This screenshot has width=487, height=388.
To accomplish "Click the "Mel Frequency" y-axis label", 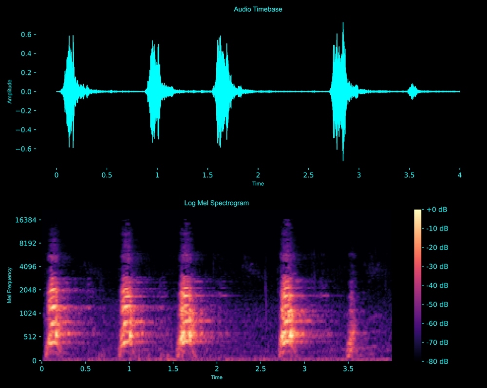I will (9, 285).
